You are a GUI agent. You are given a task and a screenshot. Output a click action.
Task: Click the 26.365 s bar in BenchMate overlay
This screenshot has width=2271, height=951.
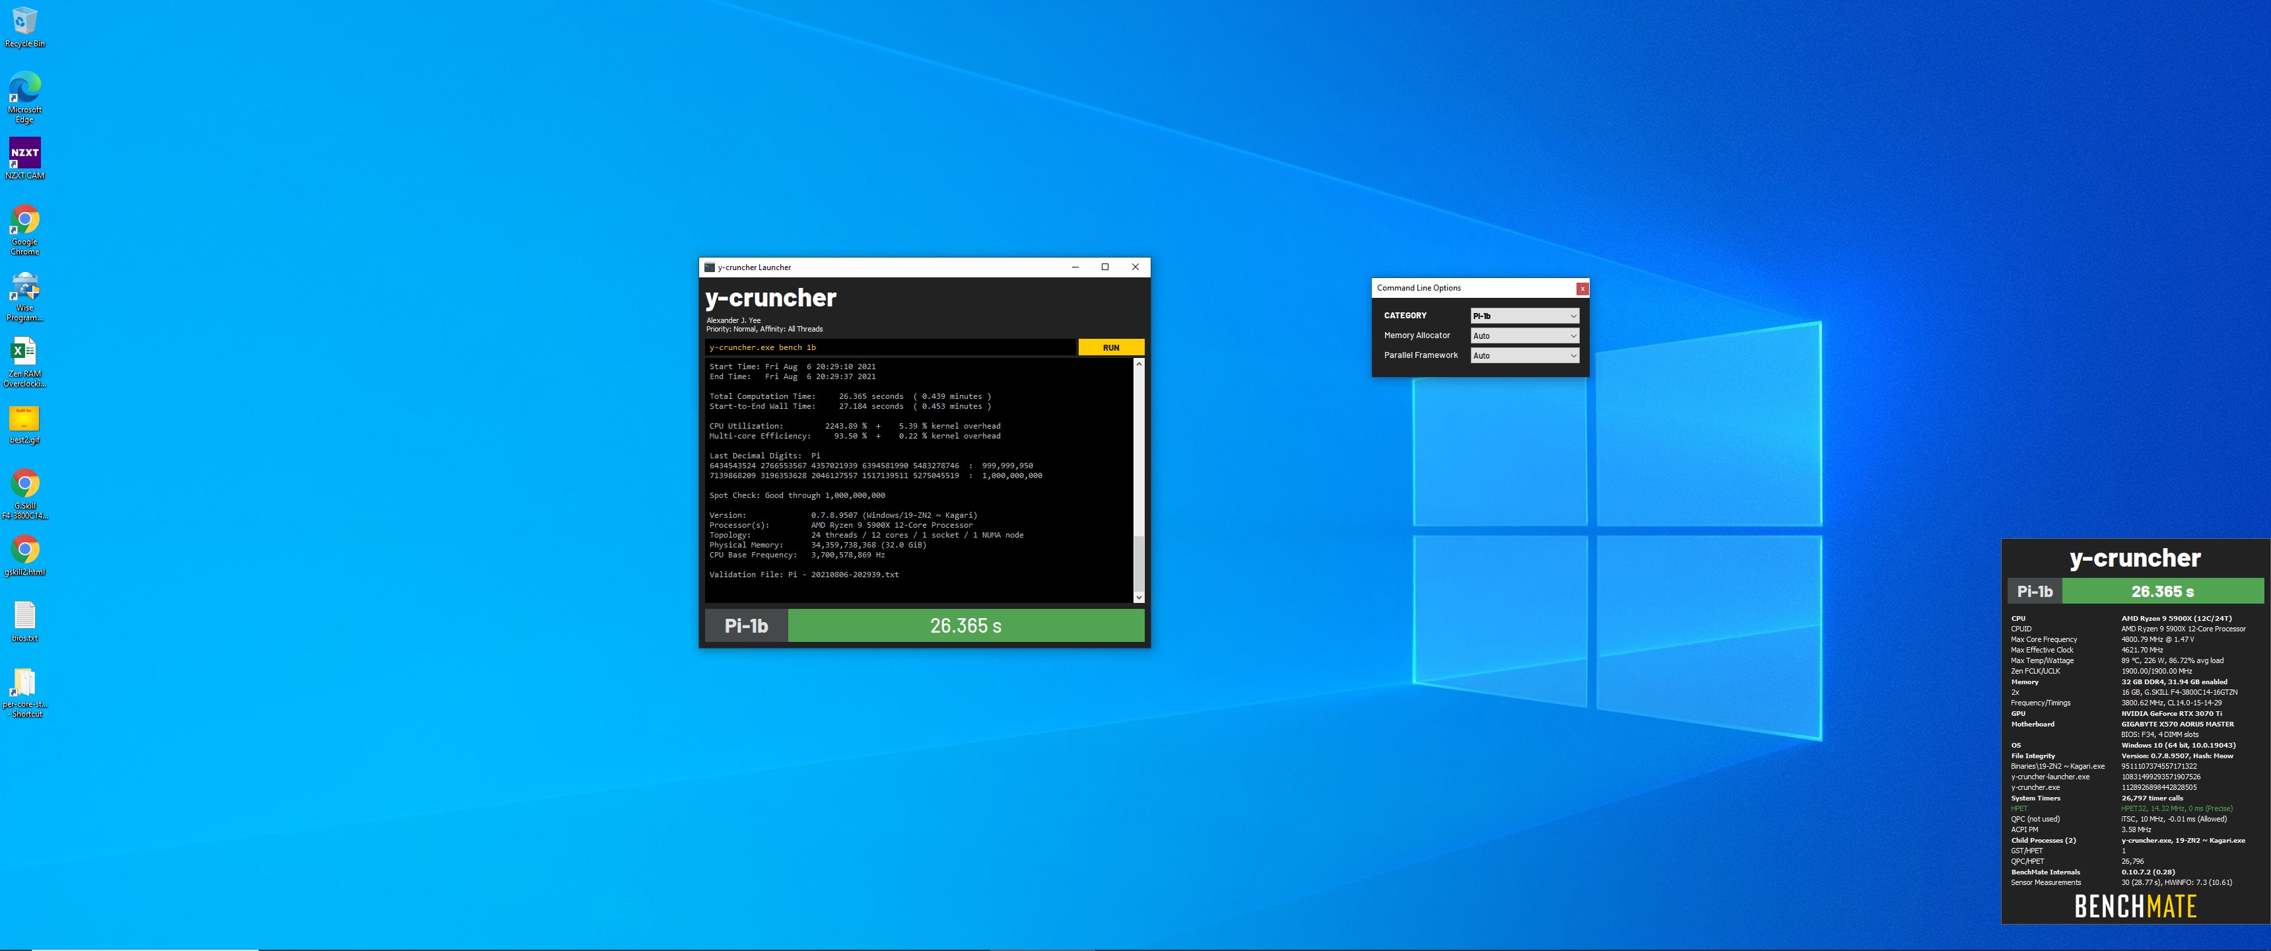click(x=2163, y=591)
